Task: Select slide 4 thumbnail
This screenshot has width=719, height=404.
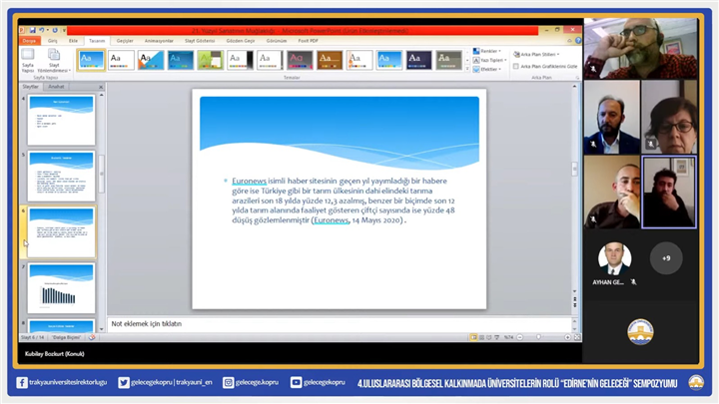Action: click(61, 120)
